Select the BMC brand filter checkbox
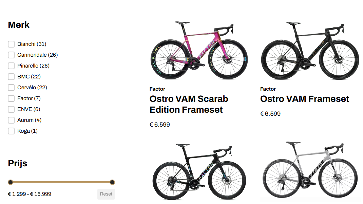Image resolution: width=363 pixels, height=204 pixels. [x=11, y=77]
